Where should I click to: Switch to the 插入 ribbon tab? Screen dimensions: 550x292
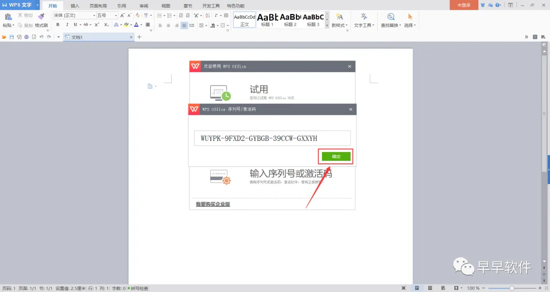75,6
